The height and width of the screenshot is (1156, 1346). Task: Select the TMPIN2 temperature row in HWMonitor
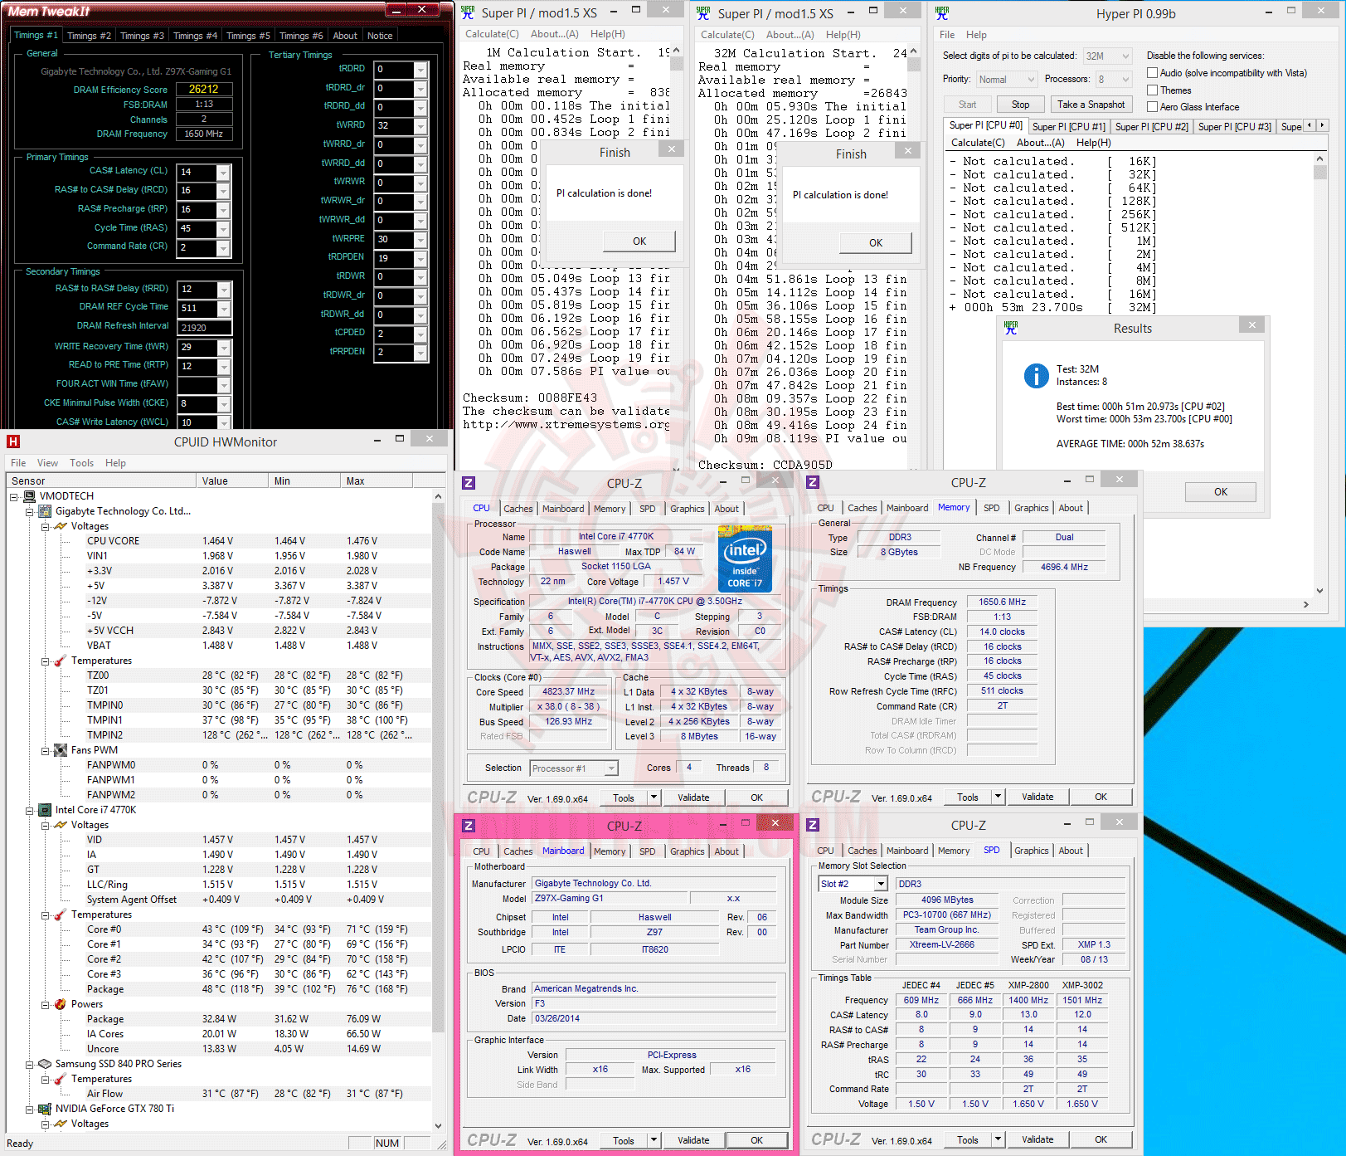tap(218, 735)
